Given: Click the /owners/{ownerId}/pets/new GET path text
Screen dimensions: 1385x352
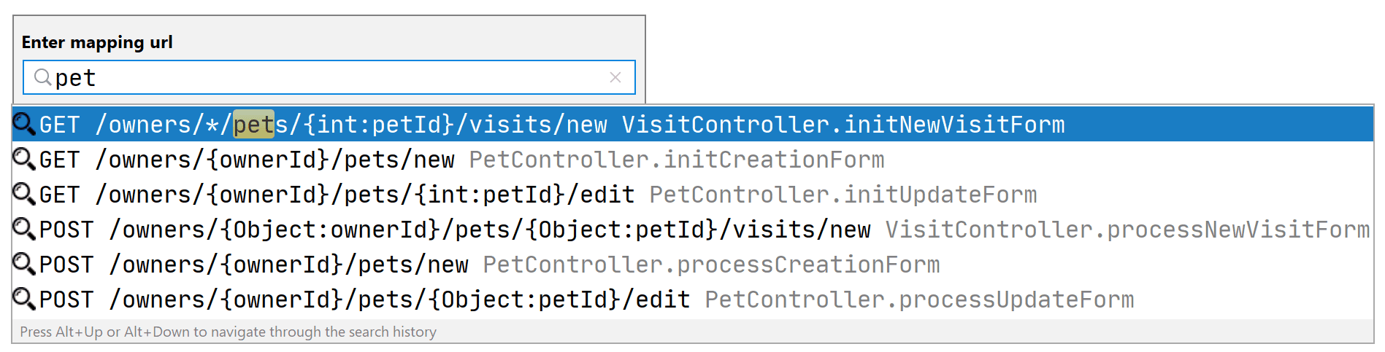Looking at the screenshot, I should (275, 160).
